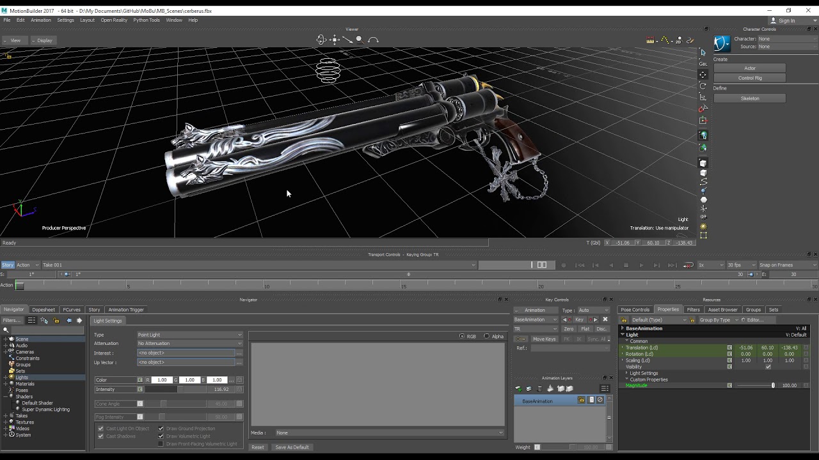Viewport: 819px width, 460px height.
Task: Click the loop playback icon
Action: [688, 265]
